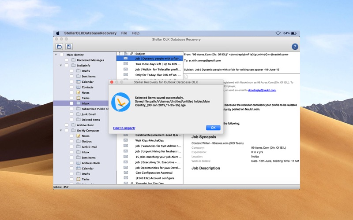Open the Apple menu icon

58,33
